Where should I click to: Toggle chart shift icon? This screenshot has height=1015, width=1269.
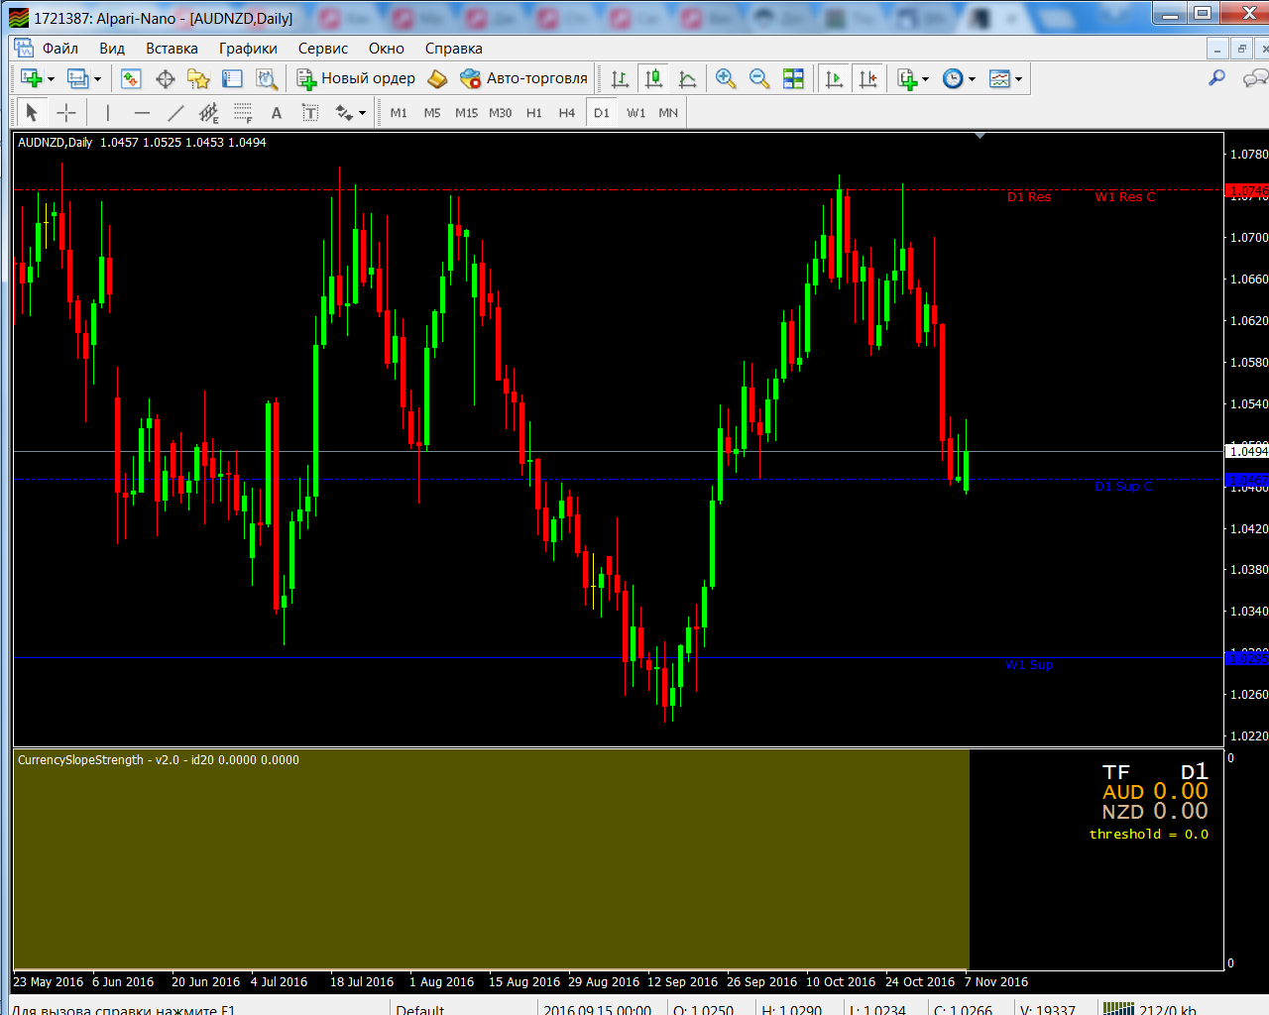pyautogui.click(x=867, y=78)
